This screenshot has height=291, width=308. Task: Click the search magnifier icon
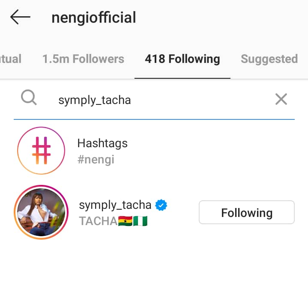(29, 98)
